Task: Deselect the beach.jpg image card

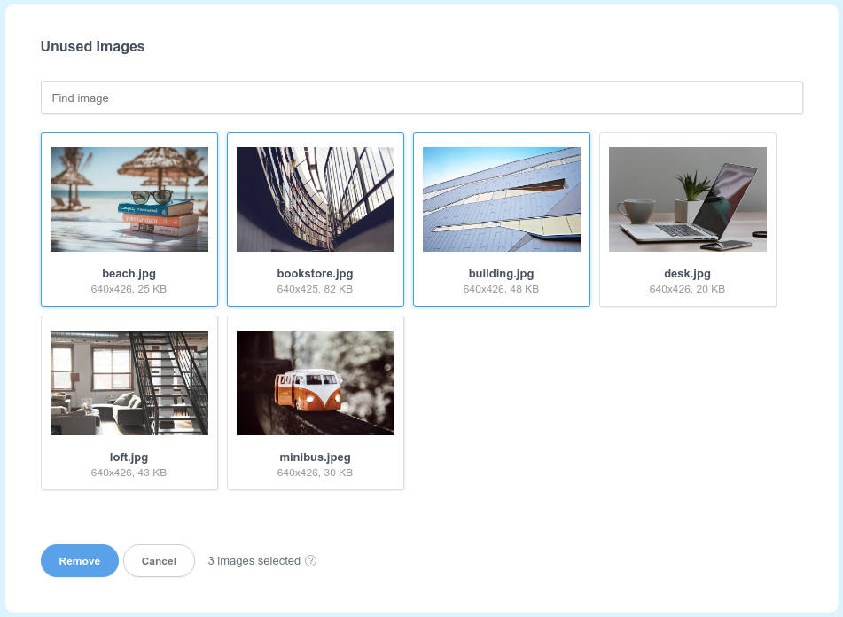Action: click(129, 219)
